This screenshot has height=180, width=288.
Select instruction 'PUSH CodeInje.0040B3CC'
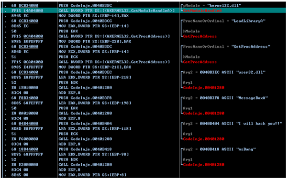(x=85, y=21)
